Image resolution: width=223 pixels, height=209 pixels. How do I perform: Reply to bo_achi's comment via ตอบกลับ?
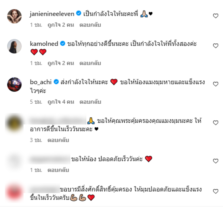[90, 102]
